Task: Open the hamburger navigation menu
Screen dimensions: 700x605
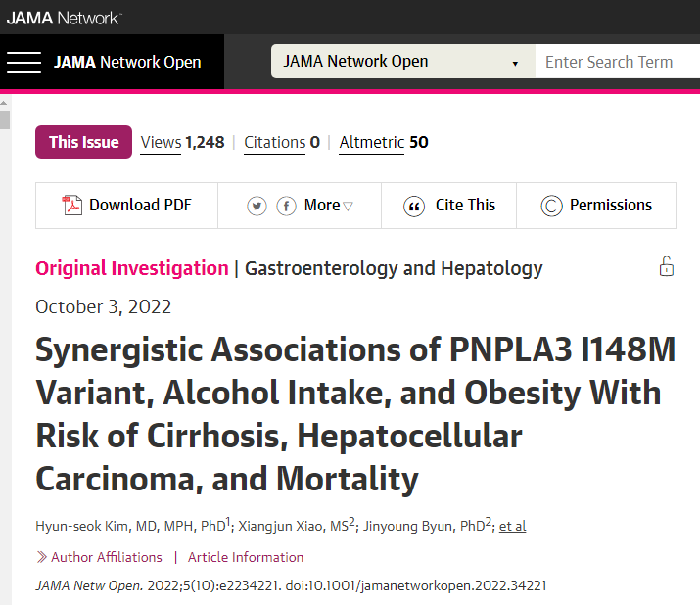Action: pos(23,62)
